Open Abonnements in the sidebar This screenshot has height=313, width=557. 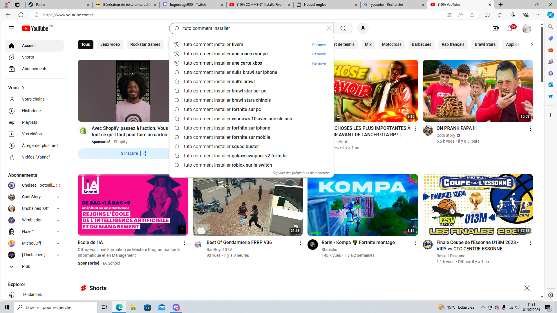click(x=34, y=69)
